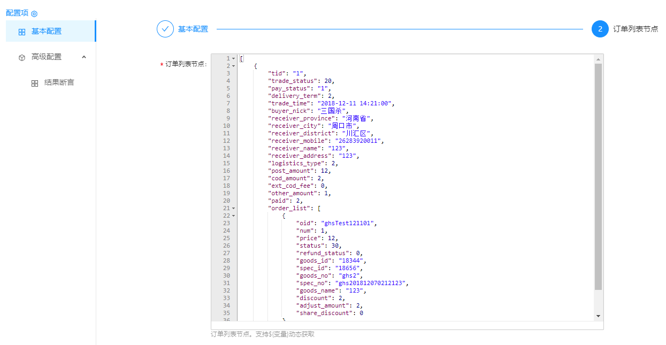666x345 pixels.
Task: Fold the order item object at line 22
Action: (233, 216)
